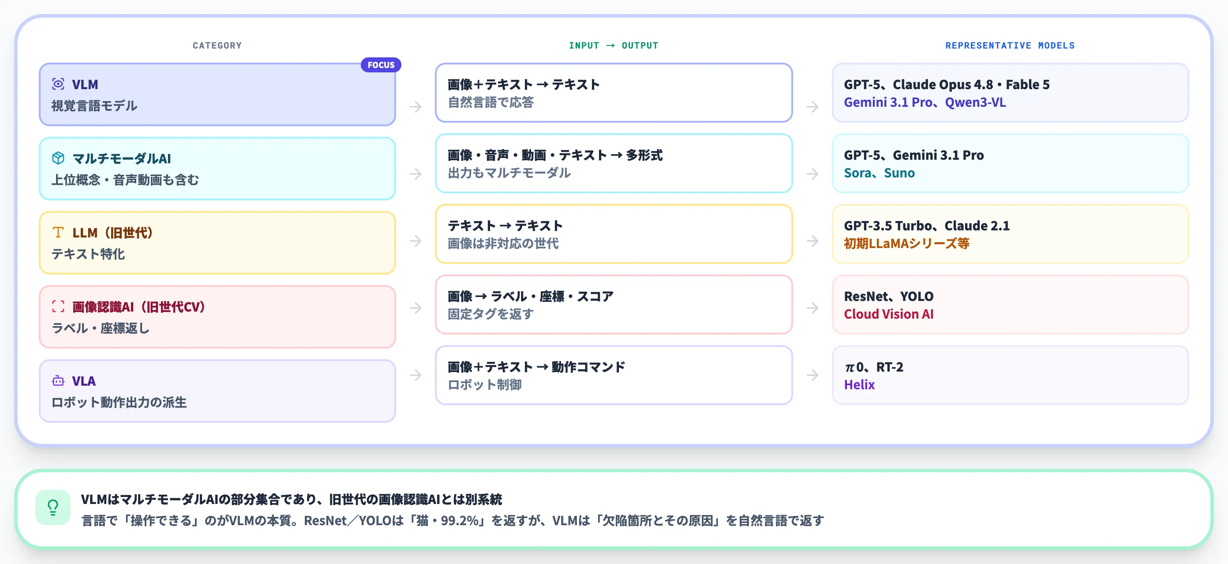The height and width of the screenshot is (564, 1228).
Task: Click the text 固定タグを返す
Action: (x=490, y=314)
